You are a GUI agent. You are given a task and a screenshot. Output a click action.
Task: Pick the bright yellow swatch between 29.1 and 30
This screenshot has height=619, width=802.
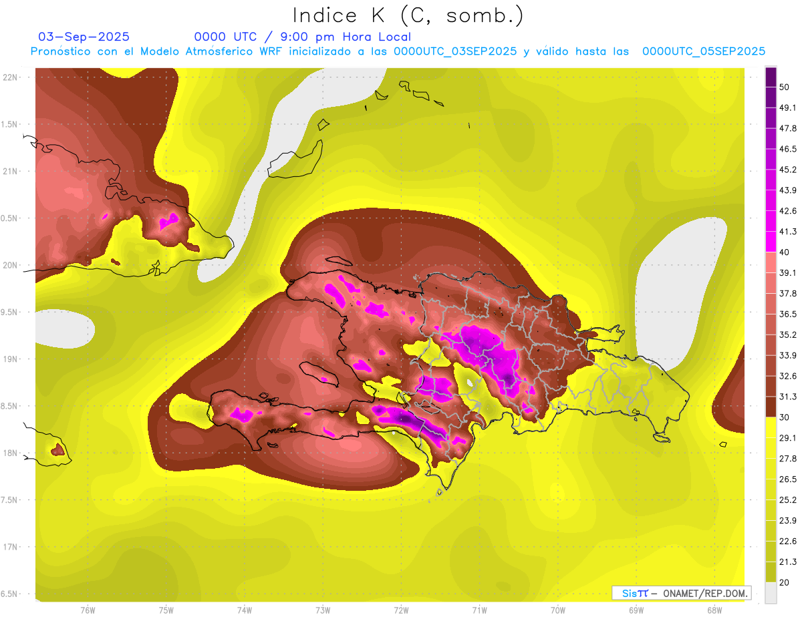(771, 427)
